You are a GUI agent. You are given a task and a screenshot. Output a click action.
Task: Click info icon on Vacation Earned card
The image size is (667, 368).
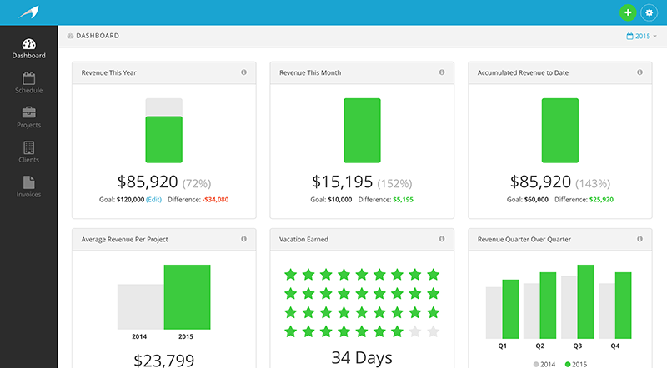point(442,239)
